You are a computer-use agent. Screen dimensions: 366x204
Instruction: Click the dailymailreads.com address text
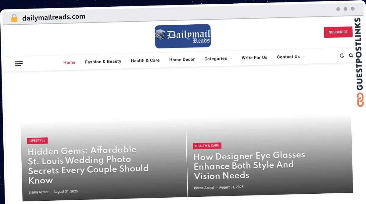[x=54, y=17]
